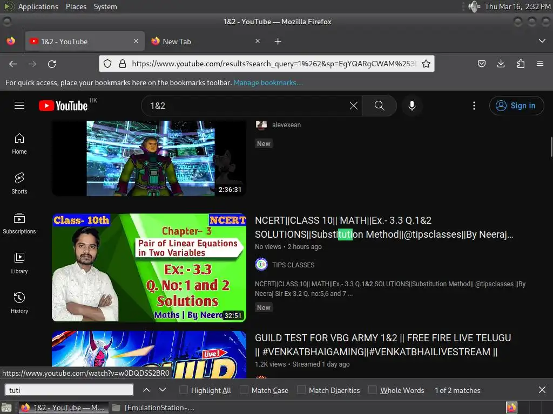Switch to the New Tab tab
Screen dimensions: 553x414
click(x=205, y=41)
